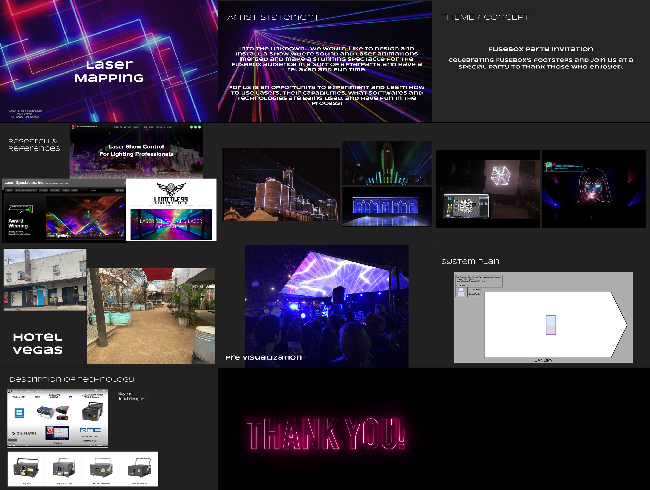Click the YouTube video progress bar
The image size is (650, 490).
click(x=58, y=443)
